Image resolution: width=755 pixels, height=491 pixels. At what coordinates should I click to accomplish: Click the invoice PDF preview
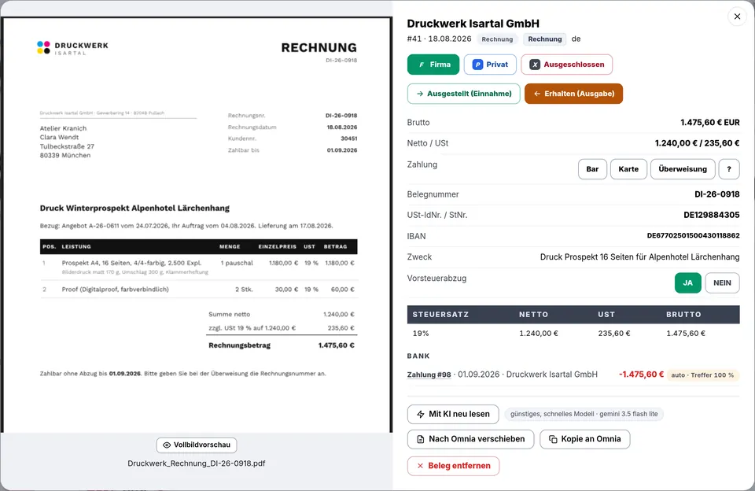click(x=197, y=225)
